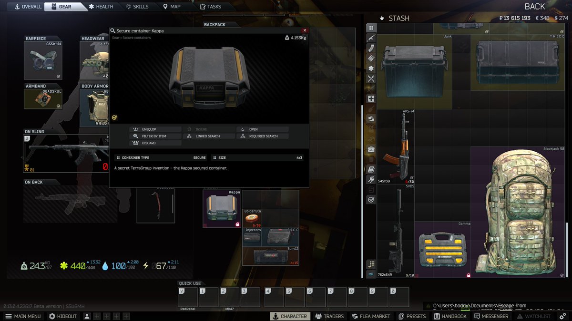
Task: Filter stash by info items book icon
Action: (x=371, y=169)
